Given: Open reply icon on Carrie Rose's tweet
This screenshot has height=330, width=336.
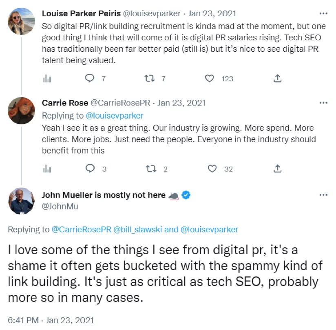Looking at the screenshot, I should (x=90, y=168).
